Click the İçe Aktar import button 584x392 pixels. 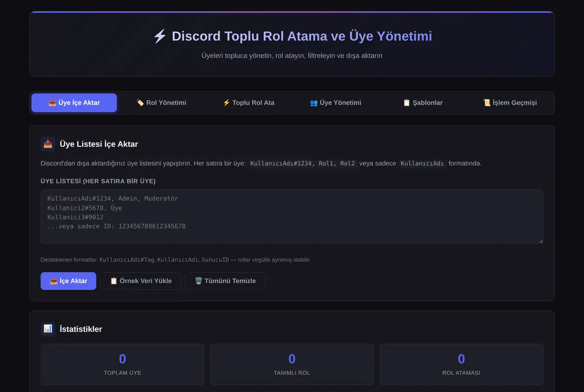pos(68,281)
